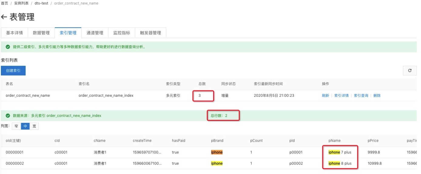This screenshot has height=174, width=421.
Task: Click the pPrice value 9999.8
Action: point(373,153)
